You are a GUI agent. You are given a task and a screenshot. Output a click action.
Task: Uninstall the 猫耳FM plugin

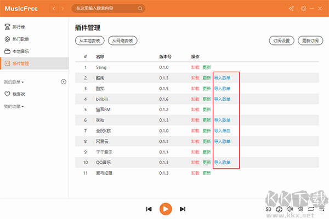pyautogui.click(x=195, y=109)
